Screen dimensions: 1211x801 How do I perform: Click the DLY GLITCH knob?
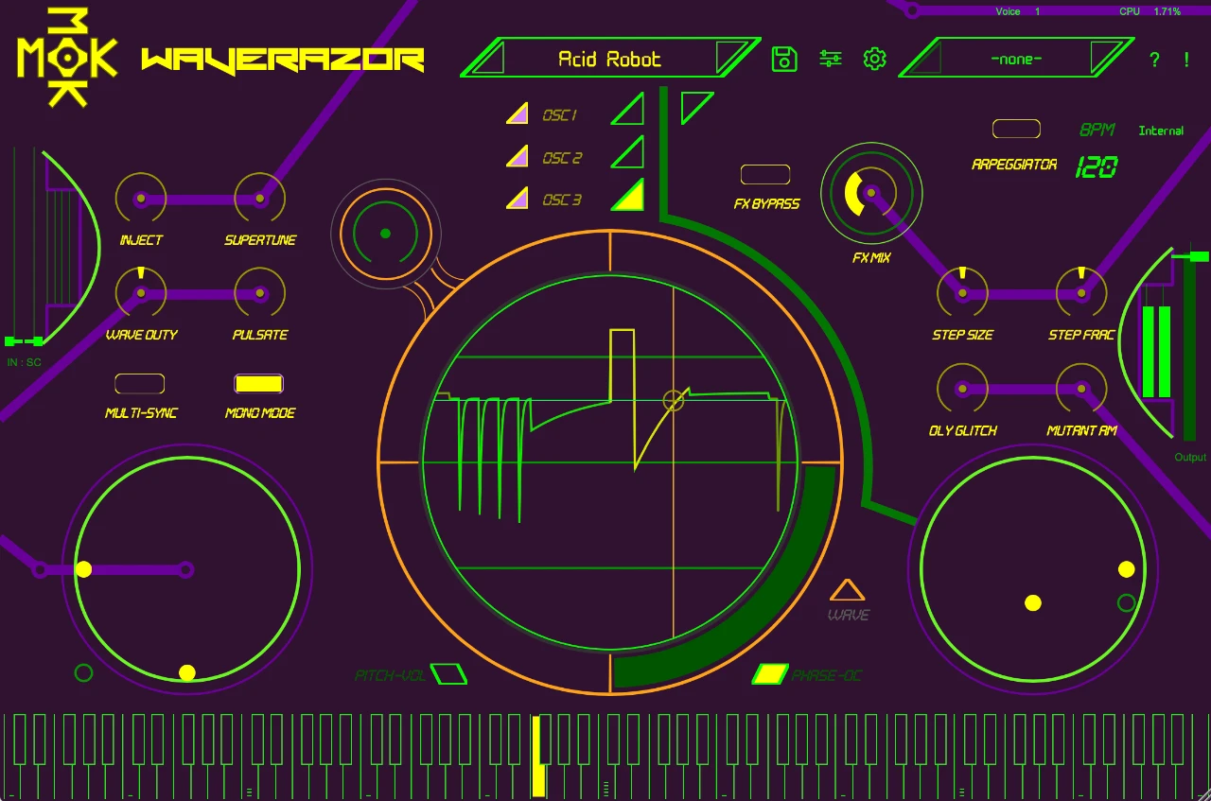[x=962, y=389]
